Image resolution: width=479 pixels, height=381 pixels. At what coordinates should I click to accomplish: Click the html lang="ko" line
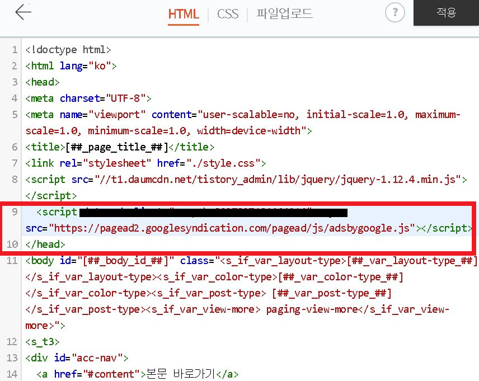pyautogui.click(x=71, y=65)
